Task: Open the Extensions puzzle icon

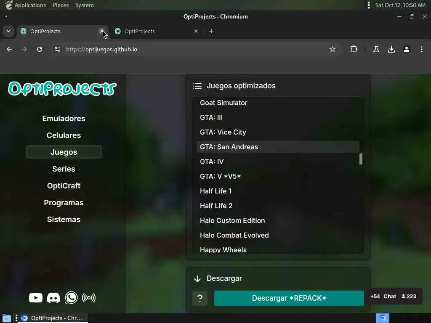Action: coord(354,49)
